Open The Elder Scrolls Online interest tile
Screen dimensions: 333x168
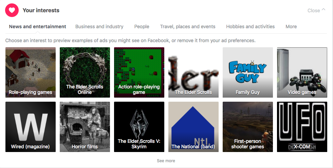[85, 72]
